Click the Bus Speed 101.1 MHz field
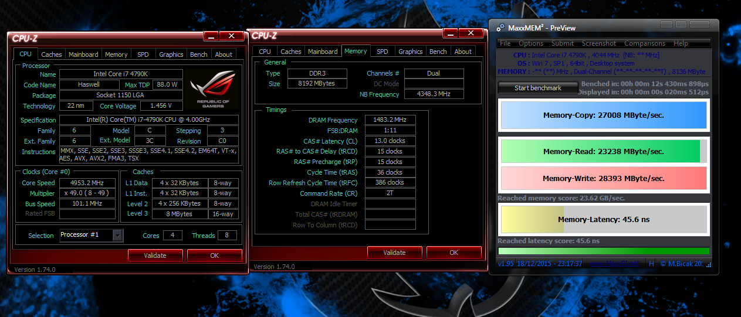741x317 pixels. (87, 204)
